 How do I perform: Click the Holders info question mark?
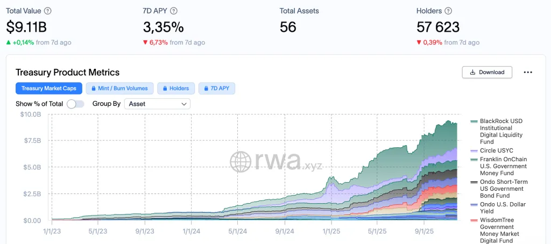(448, 11)
